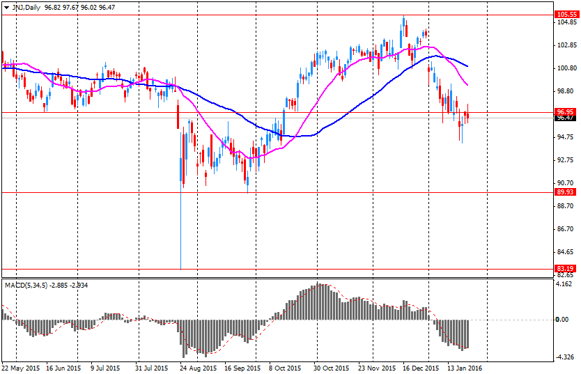Viewport: 581px width, 374px height.
Task: Click the OHLC values 96.82 97.67 96.02 96.47
Action: tap(79, 8)
